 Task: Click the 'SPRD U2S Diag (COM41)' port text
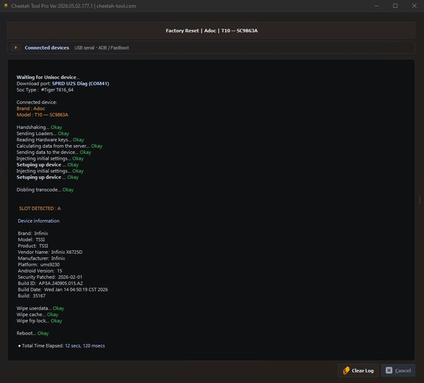81,83
